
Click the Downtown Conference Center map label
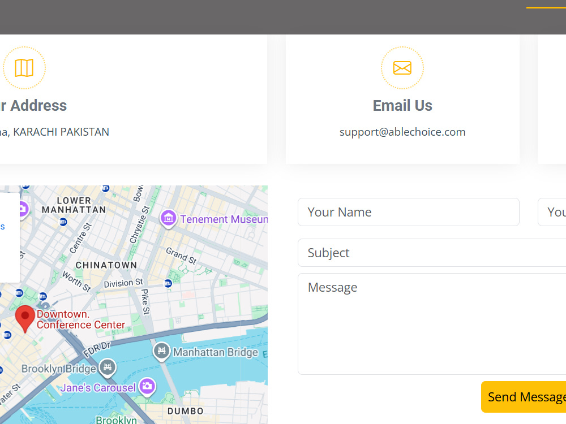[81, 319]
